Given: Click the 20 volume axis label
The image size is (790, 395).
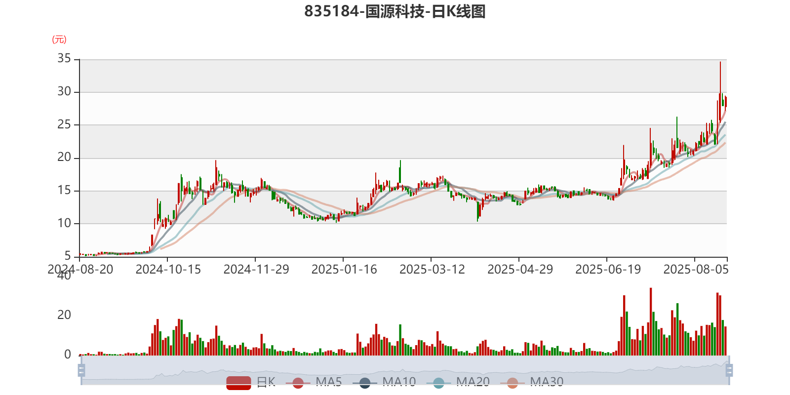Looking at the screenshot, I should point(64,315).
